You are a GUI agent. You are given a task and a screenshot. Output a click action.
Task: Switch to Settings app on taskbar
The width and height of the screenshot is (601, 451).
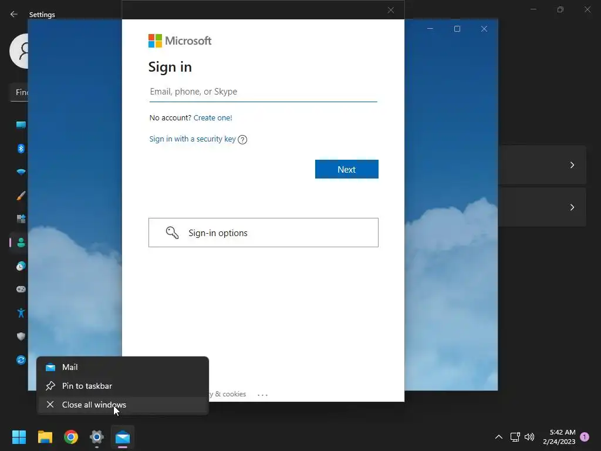tap(97, 437)
